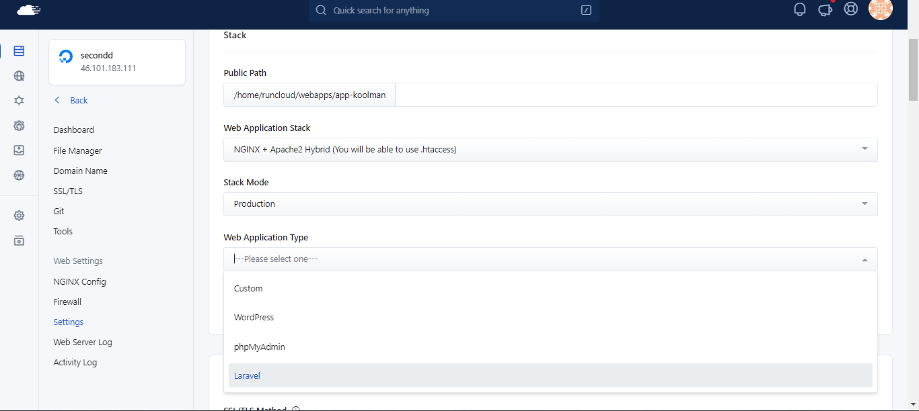This screenshot has width=919, height=411.
Task: Open Web Server Log in the side menu
Action: 83,342
